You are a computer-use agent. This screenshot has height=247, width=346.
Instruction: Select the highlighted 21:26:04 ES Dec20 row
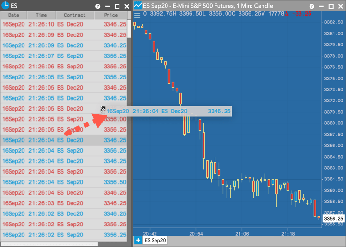click(x=64, y=140)
